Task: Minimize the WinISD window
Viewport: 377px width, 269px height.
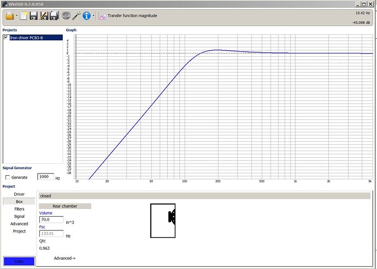Action: (358, 4)
